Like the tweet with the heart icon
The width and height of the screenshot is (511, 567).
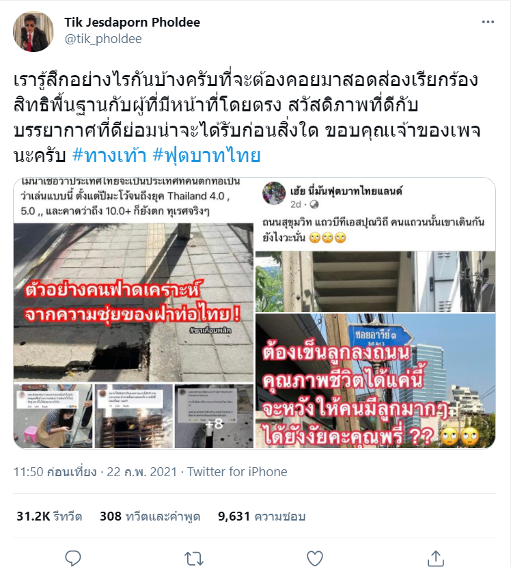coord(315,558)
